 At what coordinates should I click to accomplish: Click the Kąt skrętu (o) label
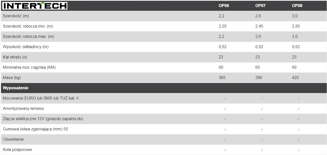coord(15,57)
